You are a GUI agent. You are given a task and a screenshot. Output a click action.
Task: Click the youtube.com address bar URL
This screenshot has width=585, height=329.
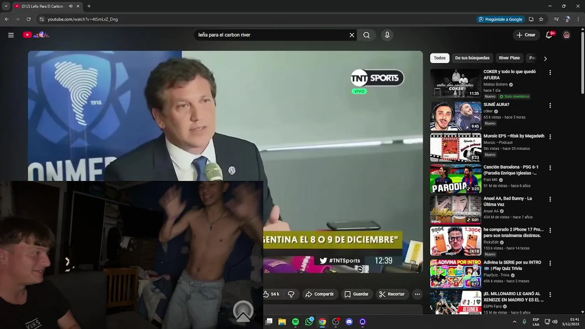point(83,19)
